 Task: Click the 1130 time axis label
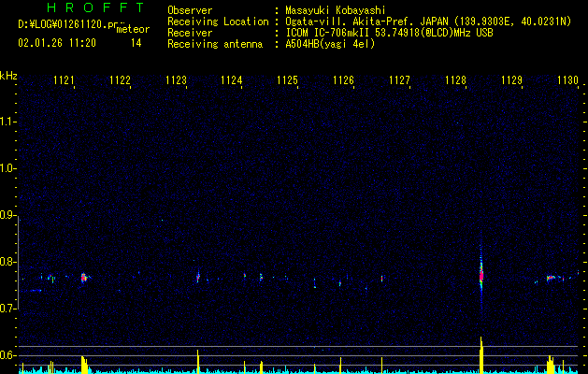pyautogui.click(x=568, y=80)
